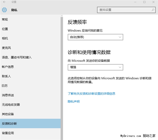Click inside the 查找设置 search field
The height and width of the screenshot is (140, 158).
pyautogui.click(x=124, y=10)
